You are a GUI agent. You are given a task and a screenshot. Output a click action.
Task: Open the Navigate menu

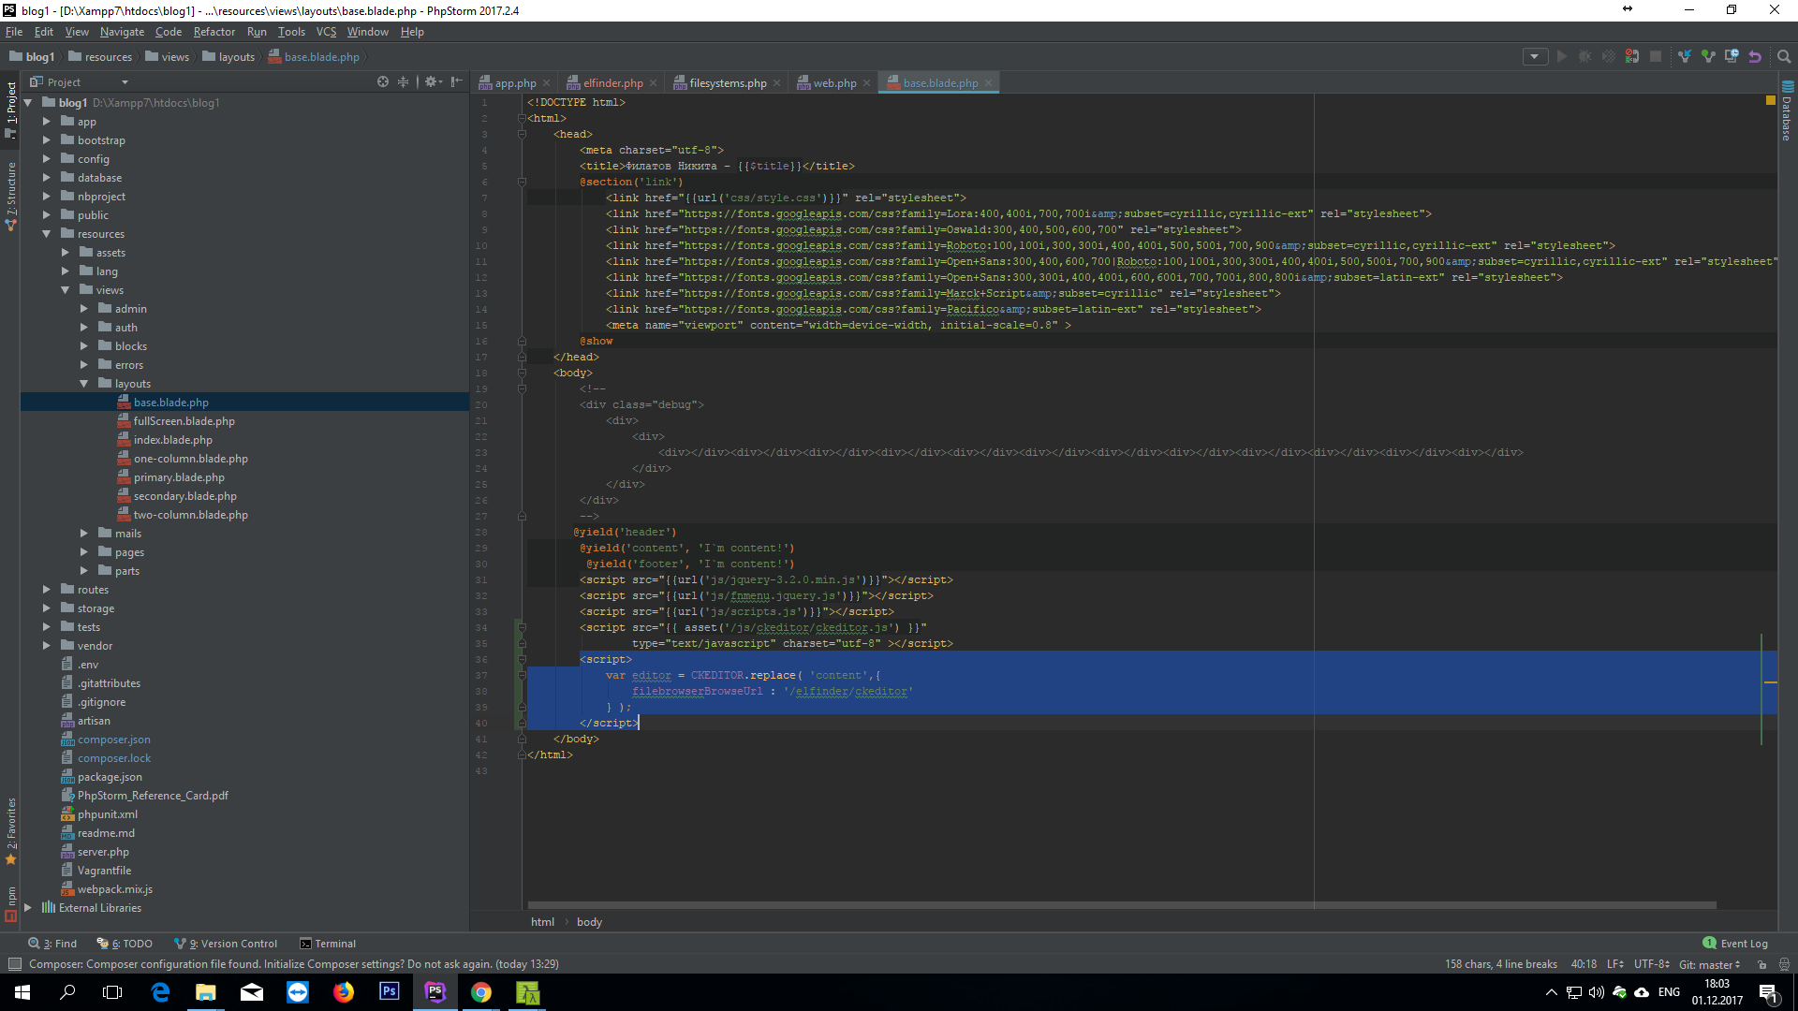[x=122, y=32]
